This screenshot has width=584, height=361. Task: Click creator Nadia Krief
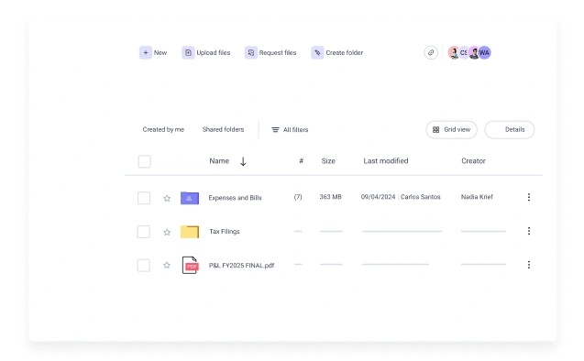click(x=477, y=197)
